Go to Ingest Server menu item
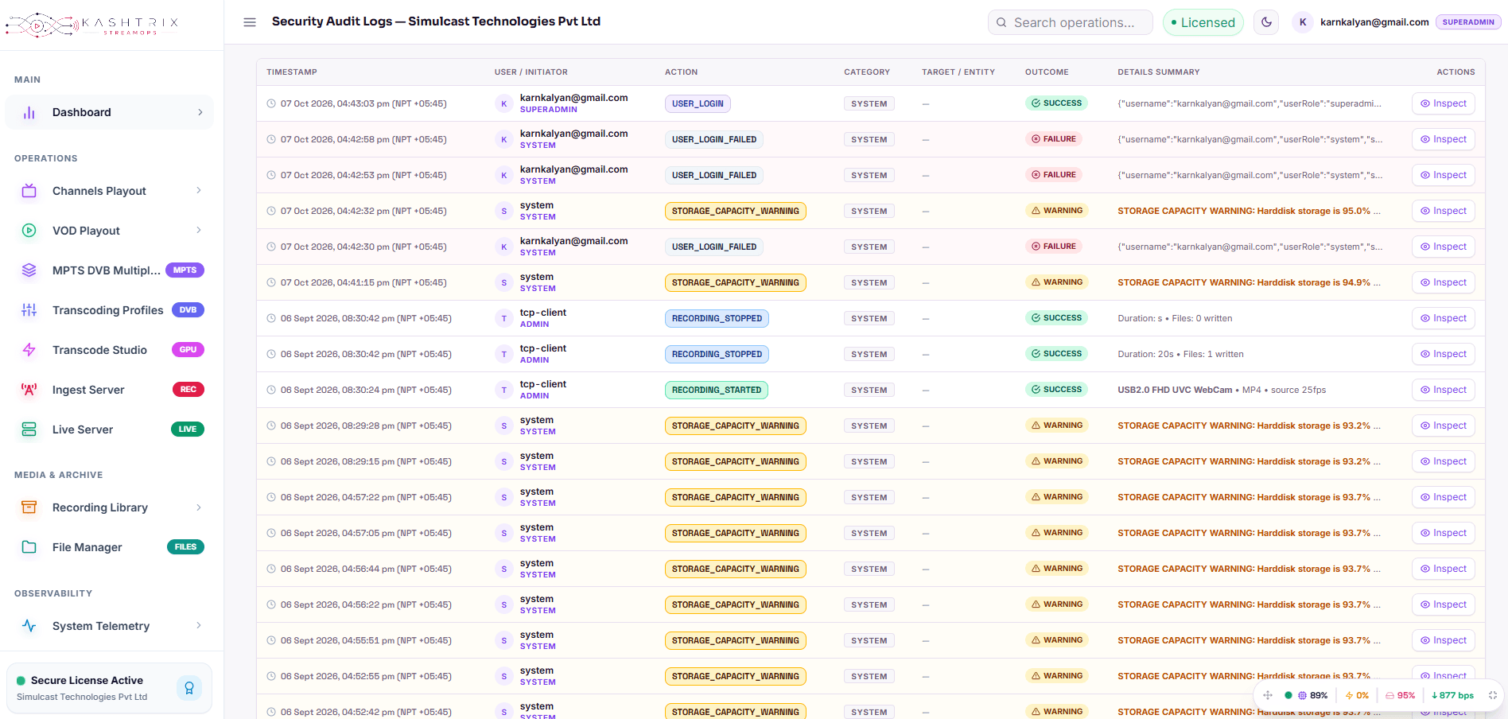The image size is (1508, 719). (110, 390)
